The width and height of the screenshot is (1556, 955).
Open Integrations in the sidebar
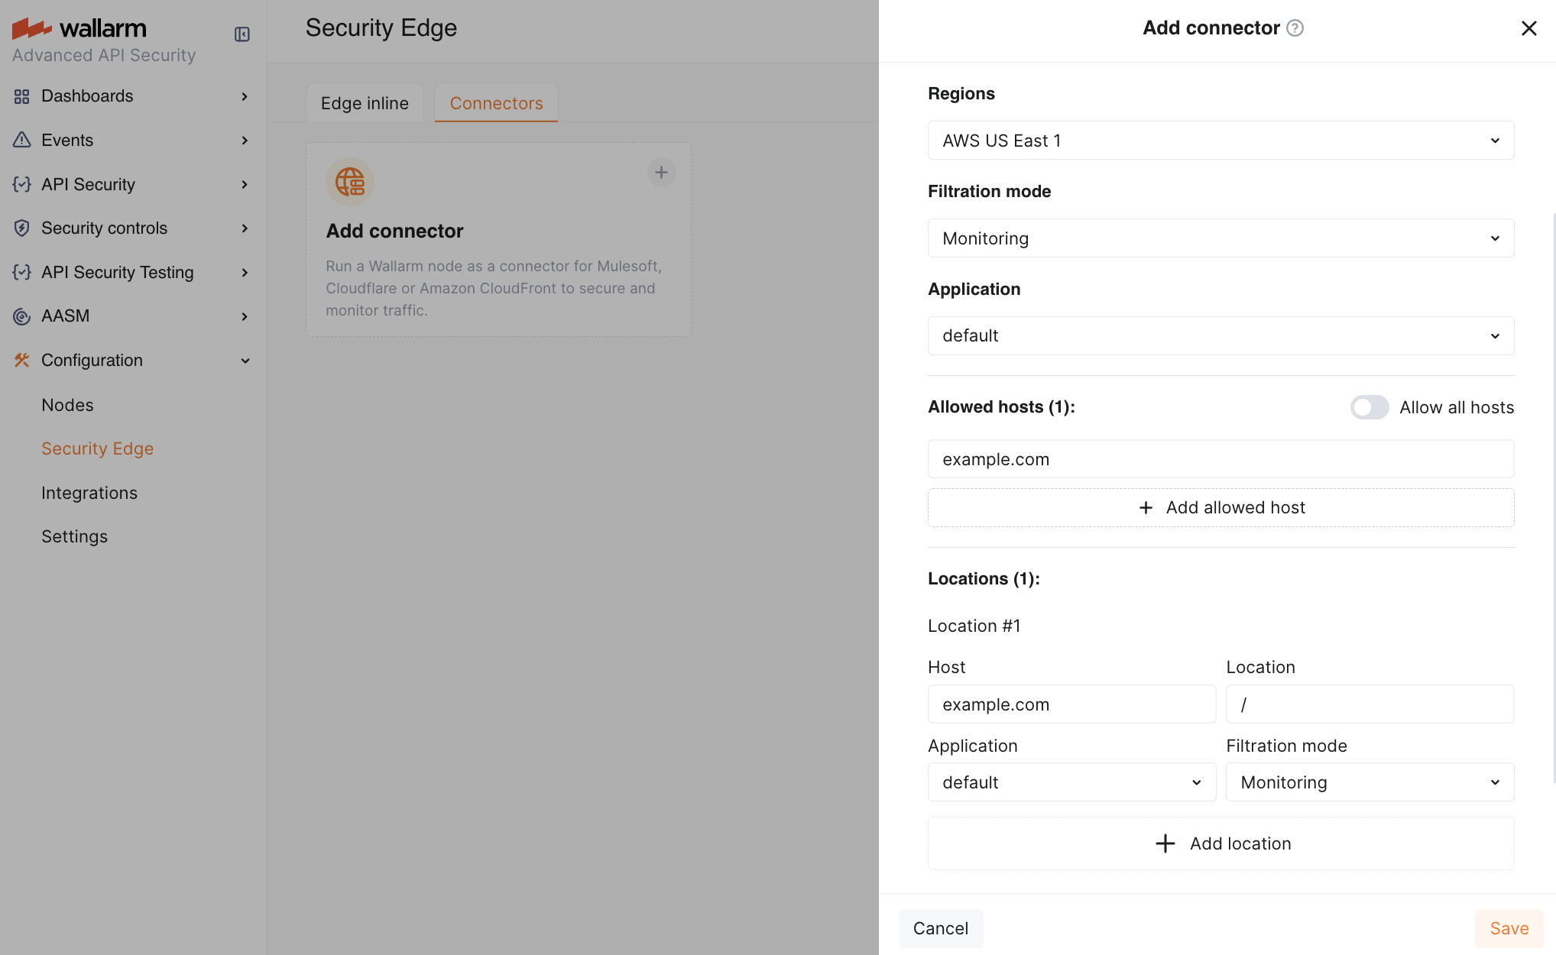(x=89, y=493)
